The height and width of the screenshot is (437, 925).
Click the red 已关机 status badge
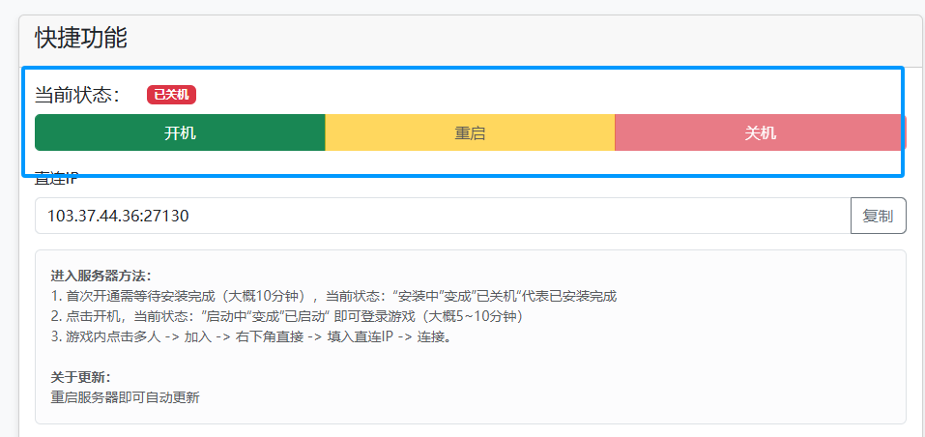pyautogui.click(x=171, y=95)
